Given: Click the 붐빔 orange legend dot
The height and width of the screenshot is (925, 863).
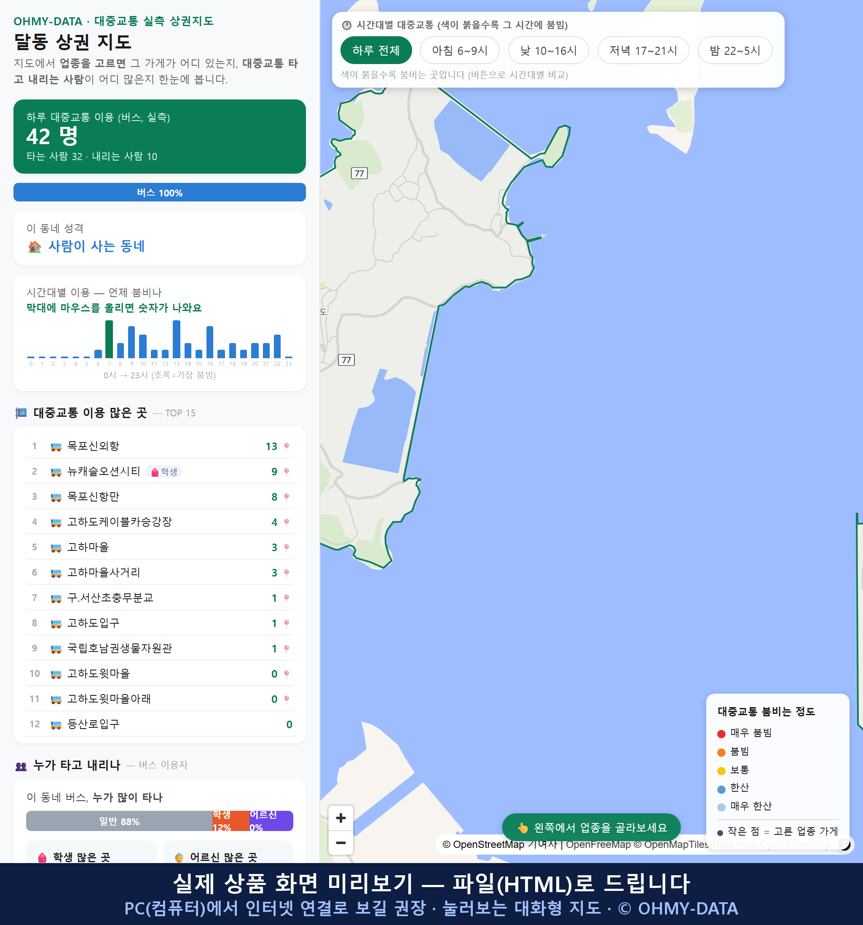Looking at the screenshot, I should click(721, 752).
